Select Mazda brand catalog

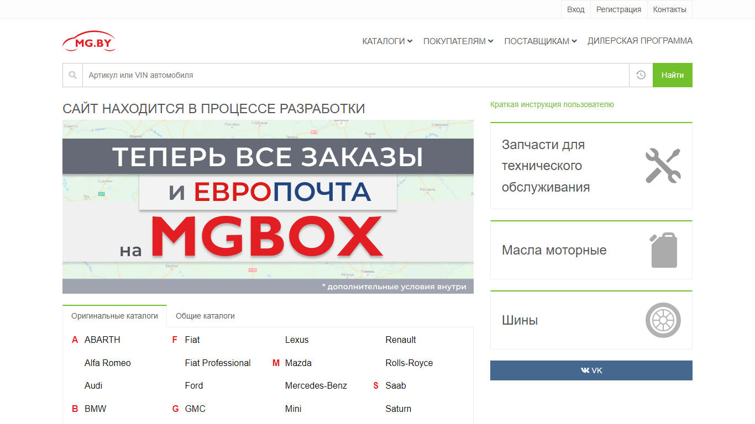point(298,363)
